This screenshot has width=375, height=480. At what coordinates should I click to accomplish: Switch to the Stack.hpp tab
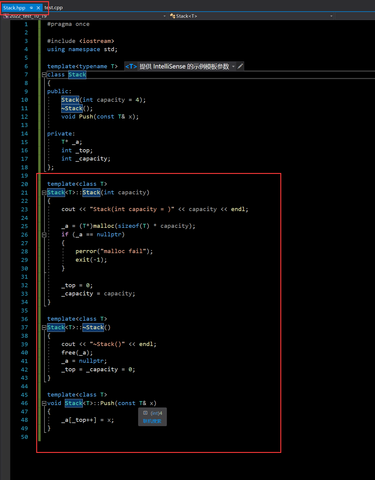pos(14,8)
